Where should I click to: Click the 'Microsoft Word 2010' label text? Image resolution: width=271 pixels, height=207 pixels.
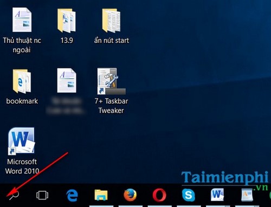tap(22, 166)
